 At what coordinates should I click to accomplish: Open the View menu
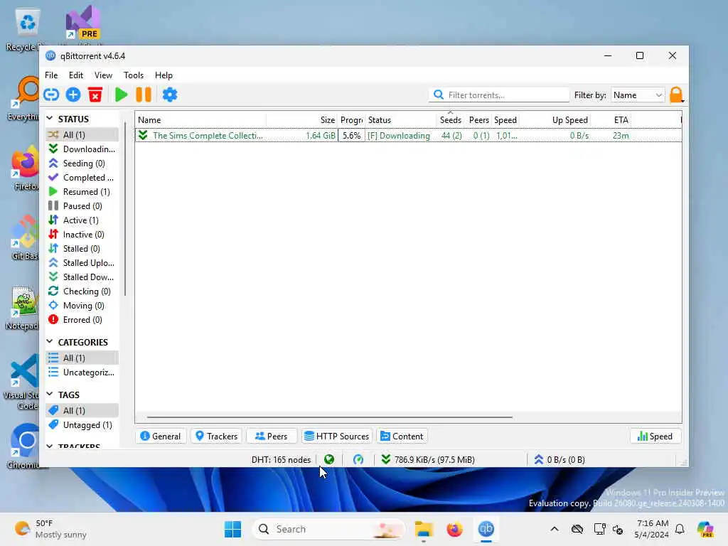point(103,75)
